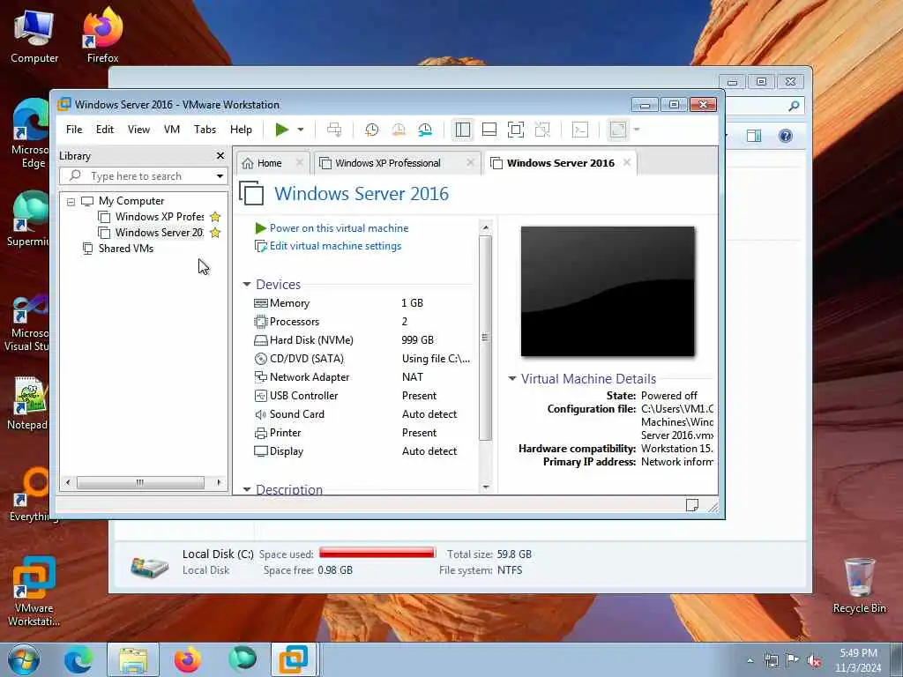
Task: Click the VM screen preview thumbnail
Action: (x=608, y=291)
